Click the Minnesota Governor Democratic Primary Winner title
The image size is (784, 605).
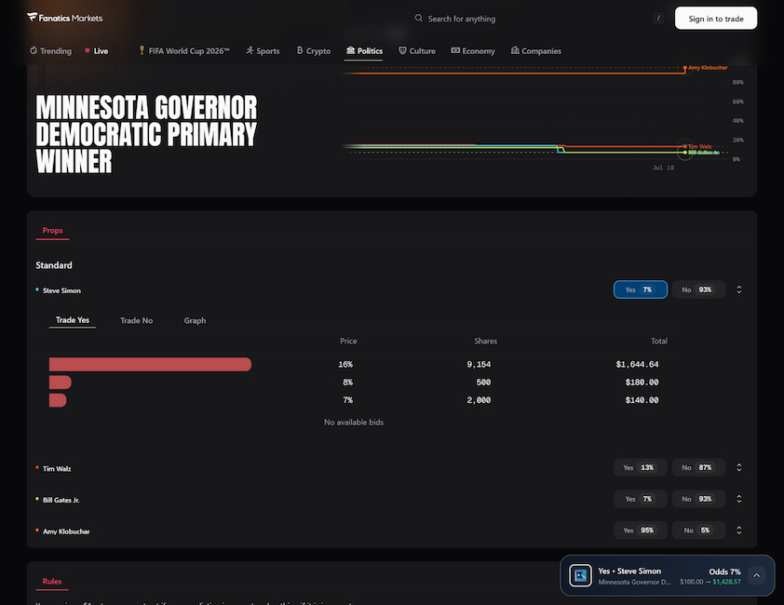pyautogui.click(x=146, y=134)
